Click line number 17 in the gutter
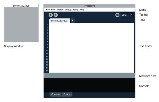This screenshot has height=102, width=159. 47,71
